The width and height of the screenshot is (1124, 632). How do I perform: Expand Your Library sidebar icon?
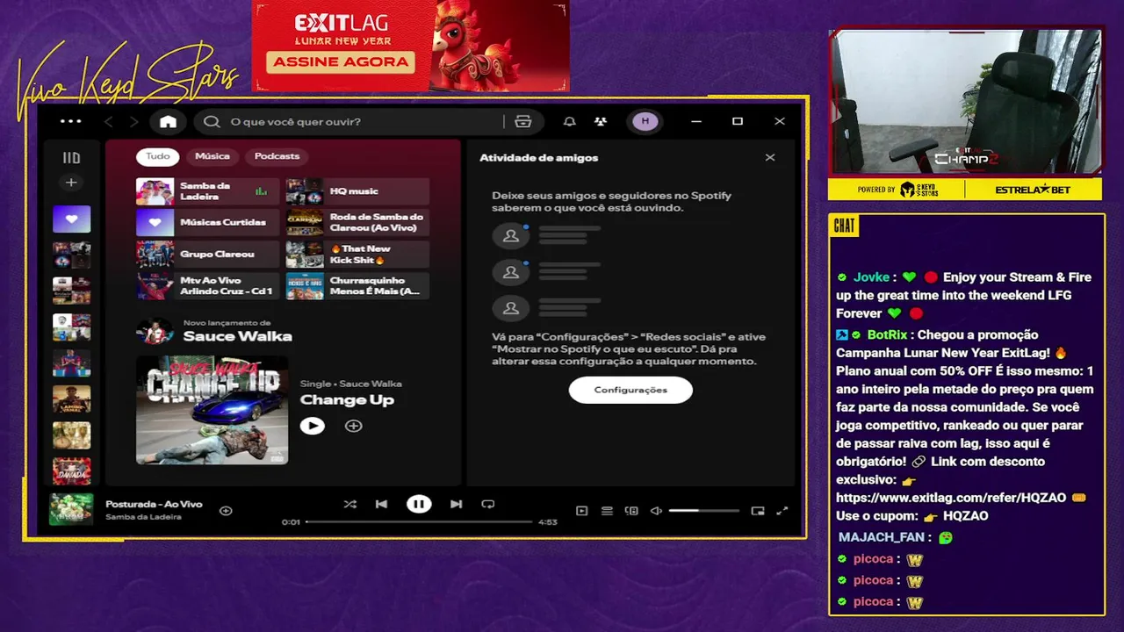pyautogui.click(x=71, y=158)
